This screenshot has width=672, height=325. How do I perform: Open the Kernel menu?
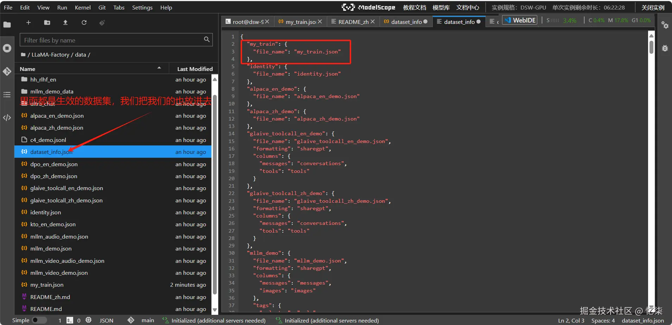(83, 7)
